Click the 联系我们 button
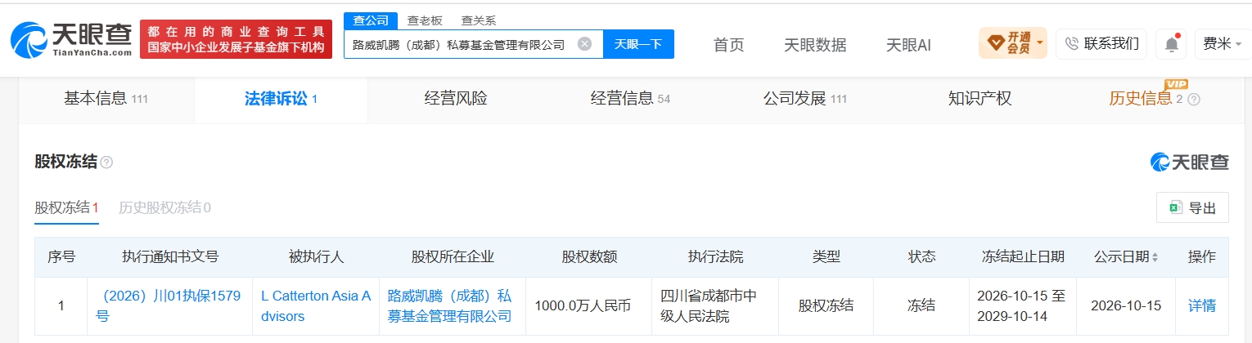 pyautogui.click(x=1101, y=43)
